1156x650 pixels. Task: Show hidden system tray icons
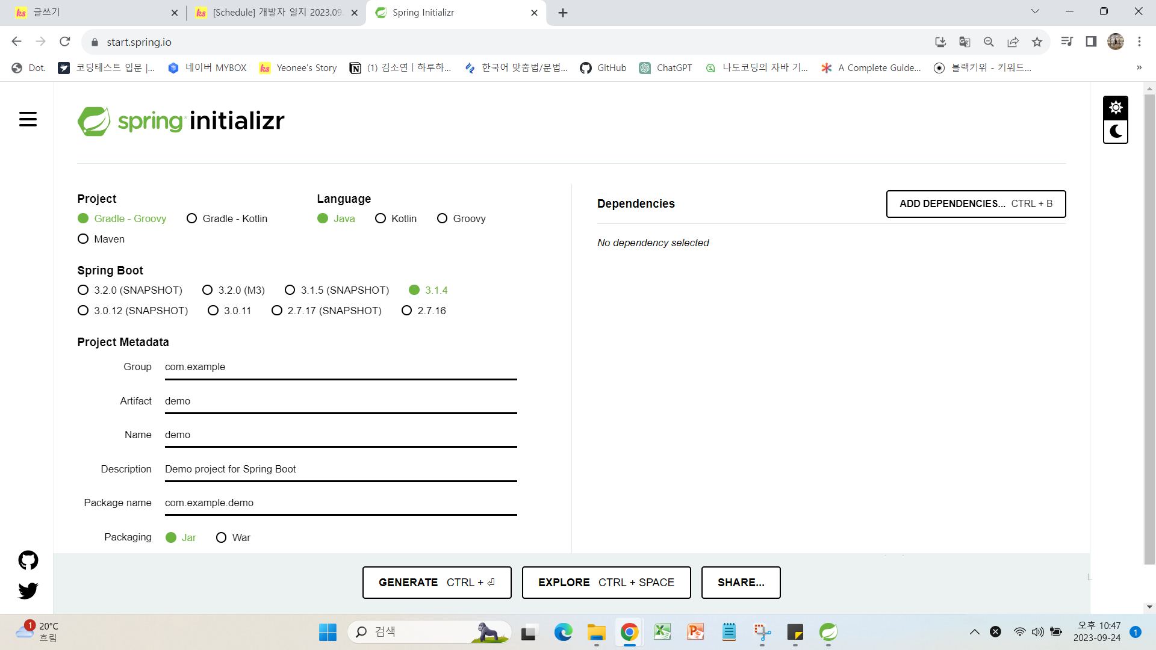coord(974,632)
